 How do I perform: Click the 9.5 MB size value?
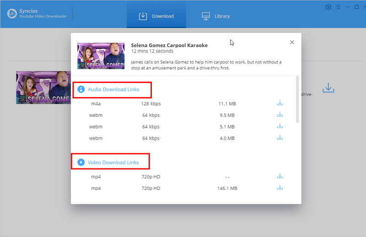click(x=227, y=115)
